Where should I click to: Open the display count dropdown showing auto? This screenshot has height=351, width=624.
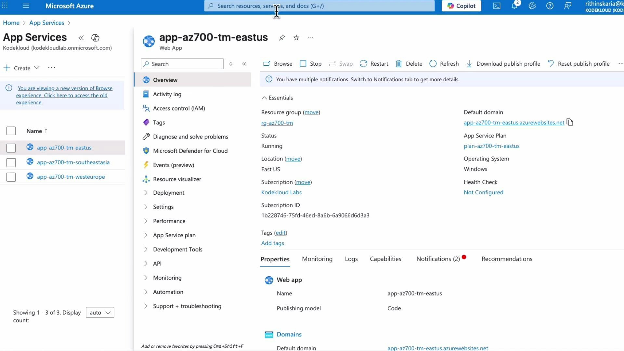[100, 312]
